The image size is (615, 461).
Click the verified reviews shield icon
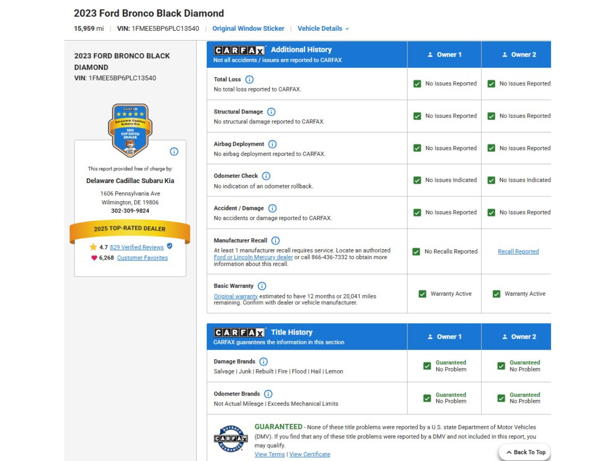170,246
